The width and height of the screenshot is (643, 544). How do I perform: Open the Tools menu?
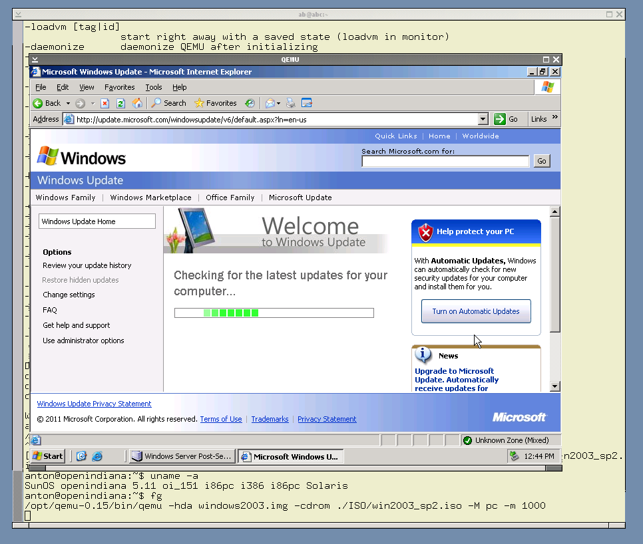pyautogui.click(x=154, y=87)
